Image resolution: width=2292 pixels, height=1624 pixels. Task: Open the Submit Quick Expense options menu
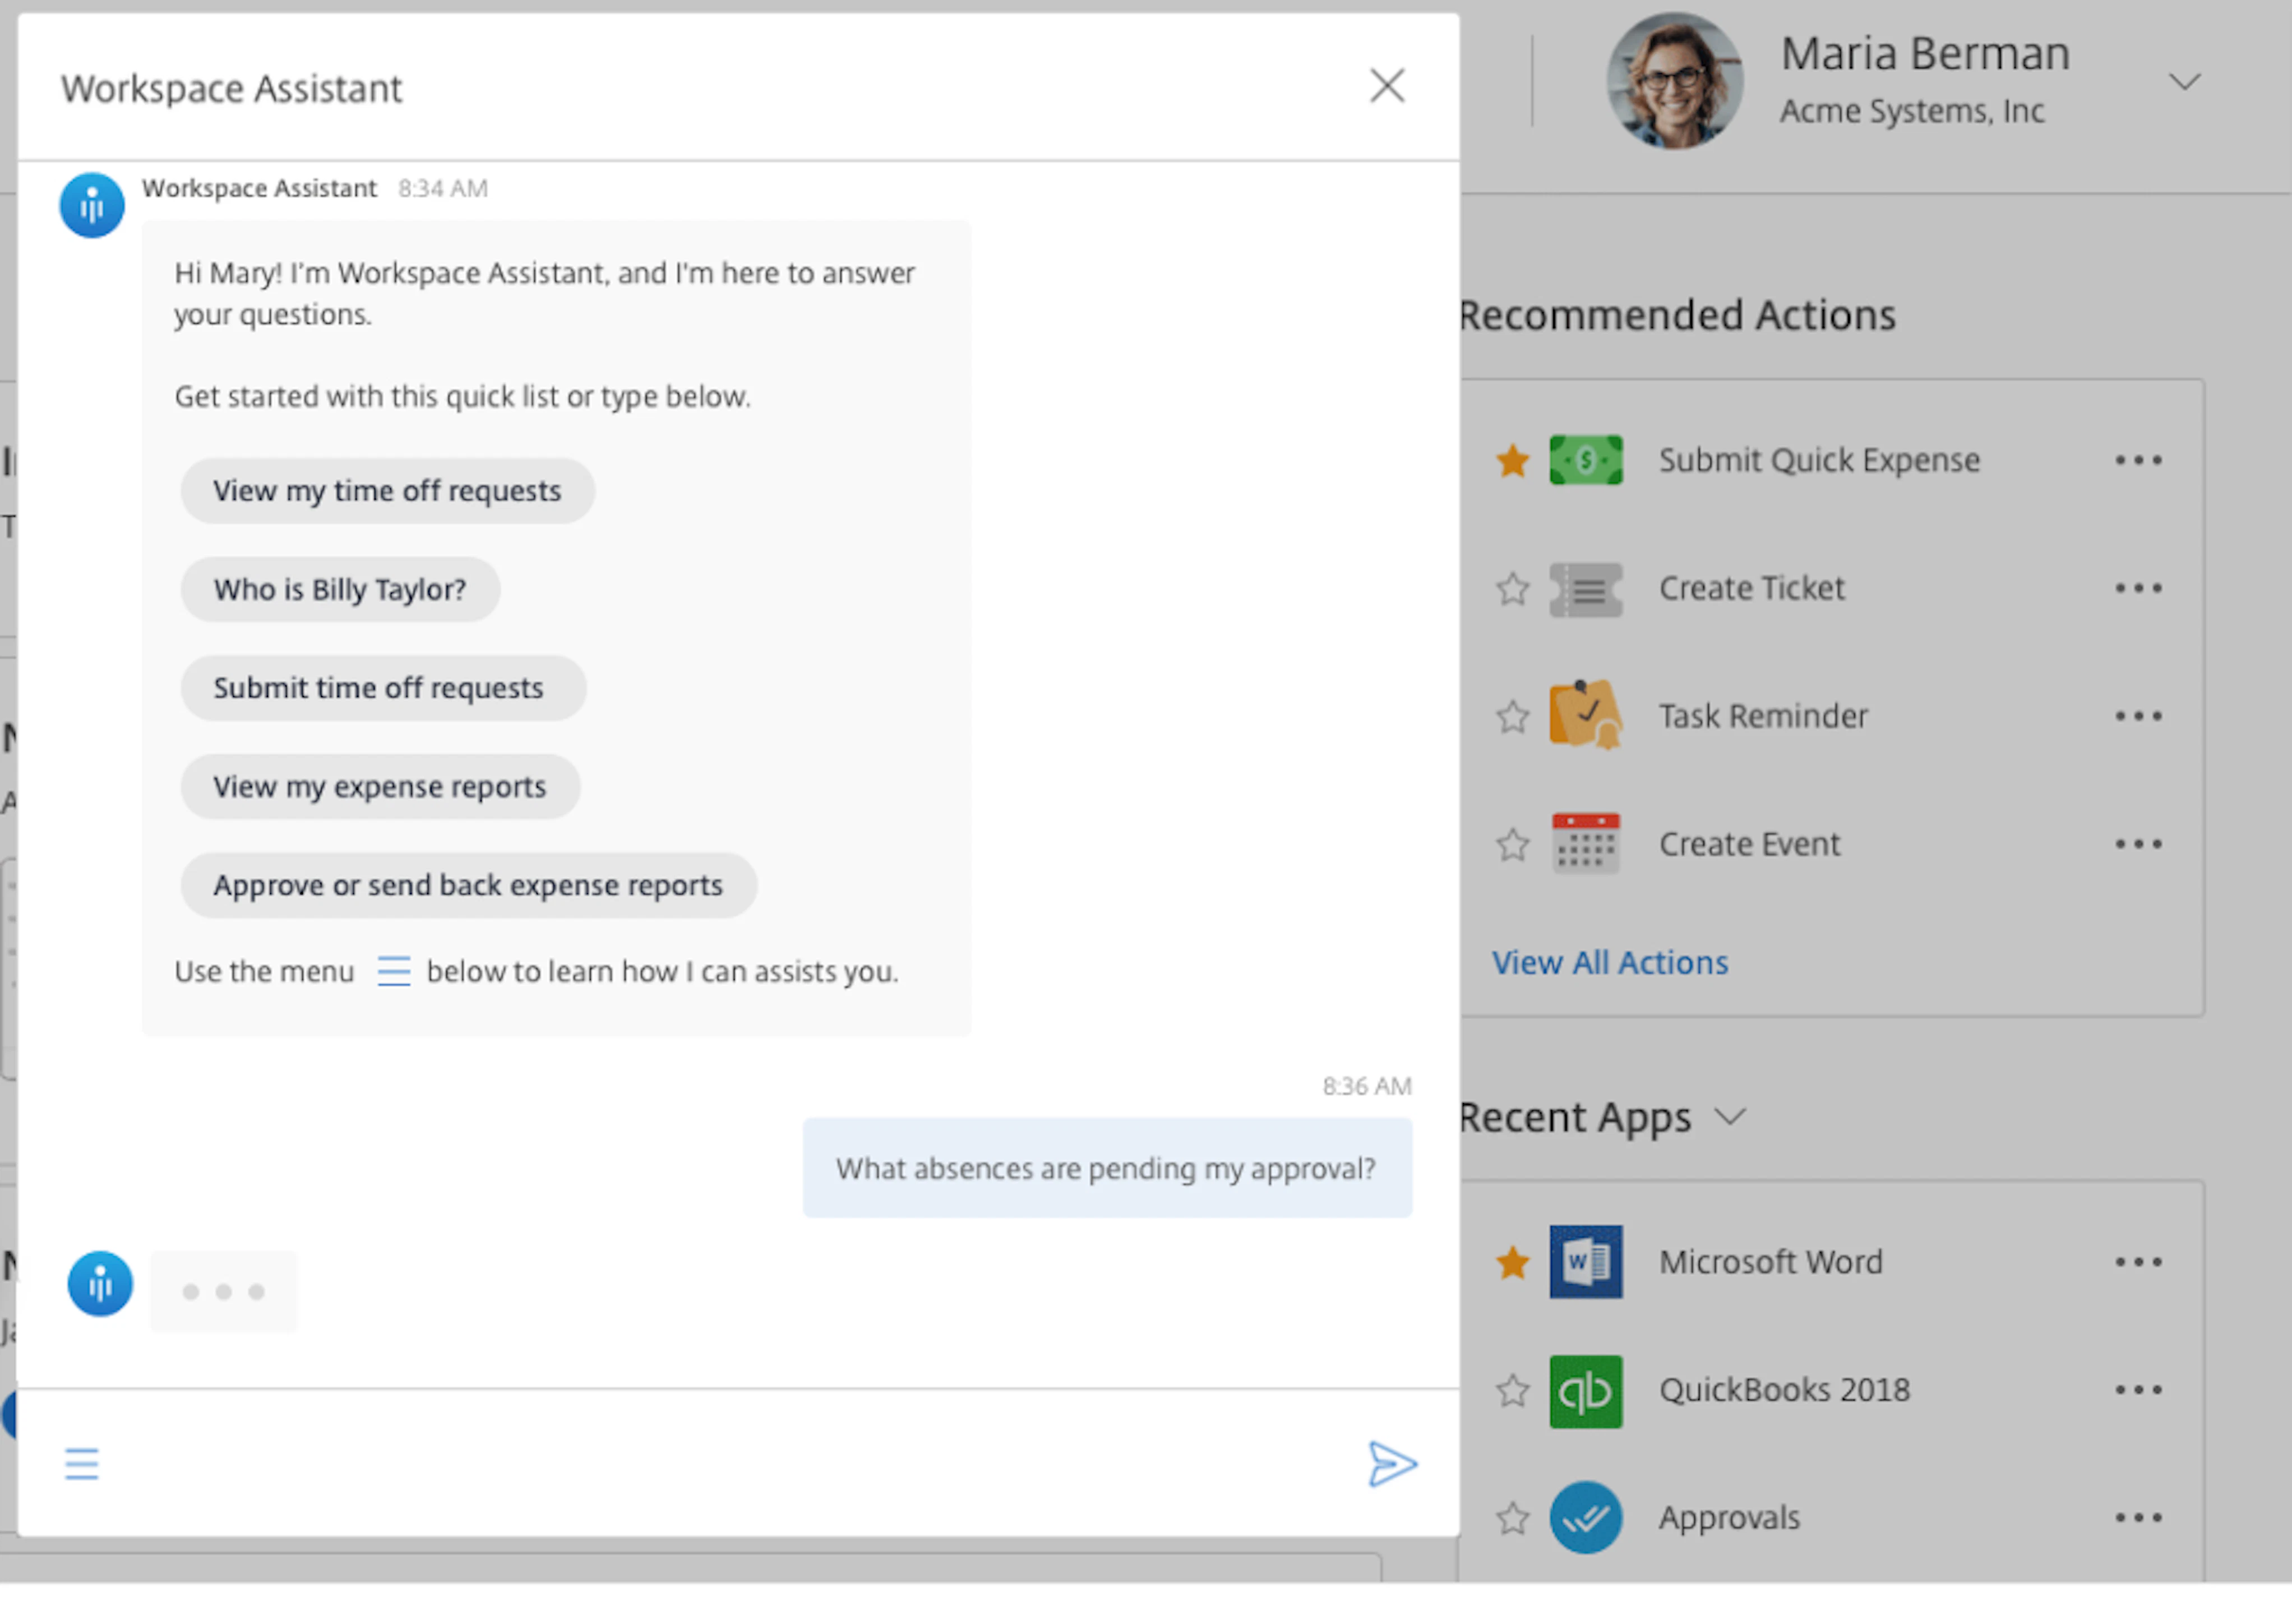(2140, 460)
